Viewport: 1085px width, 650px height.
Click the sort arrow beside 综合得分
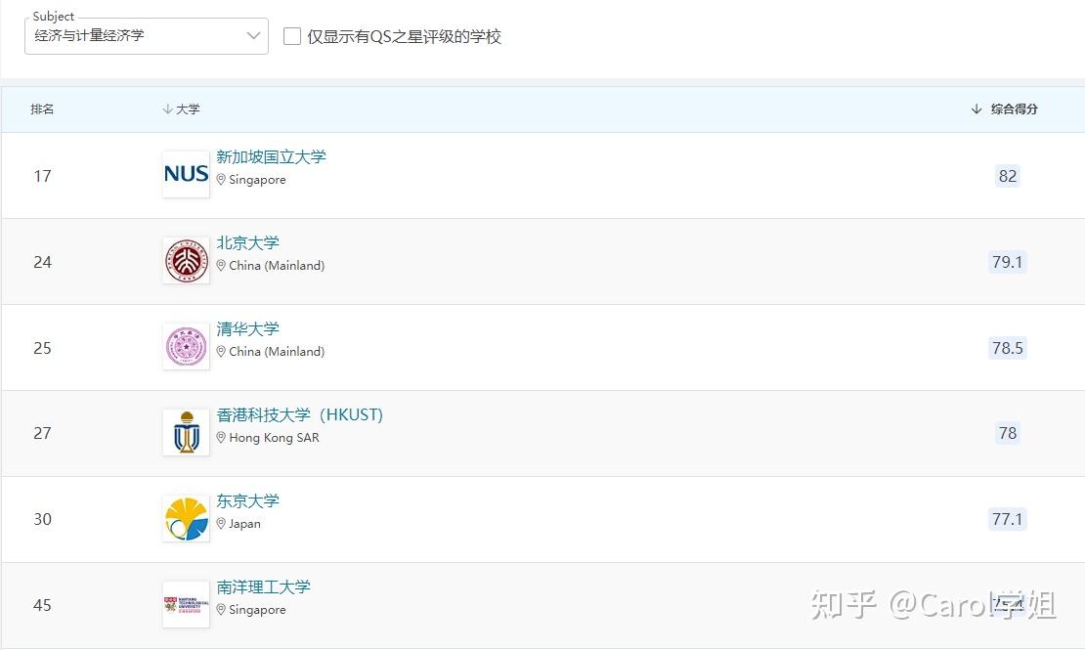976,108
